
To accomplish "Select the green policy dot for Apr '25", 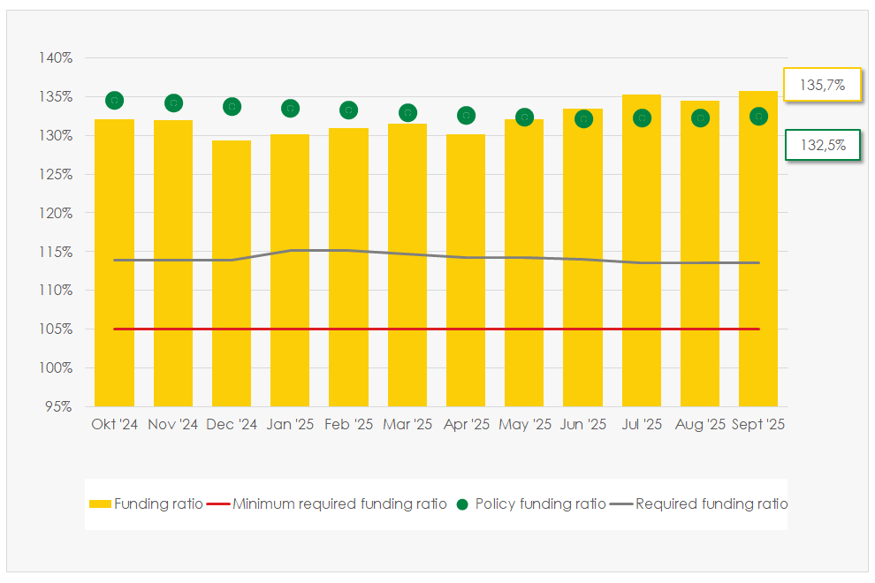I will click(466, 116).
